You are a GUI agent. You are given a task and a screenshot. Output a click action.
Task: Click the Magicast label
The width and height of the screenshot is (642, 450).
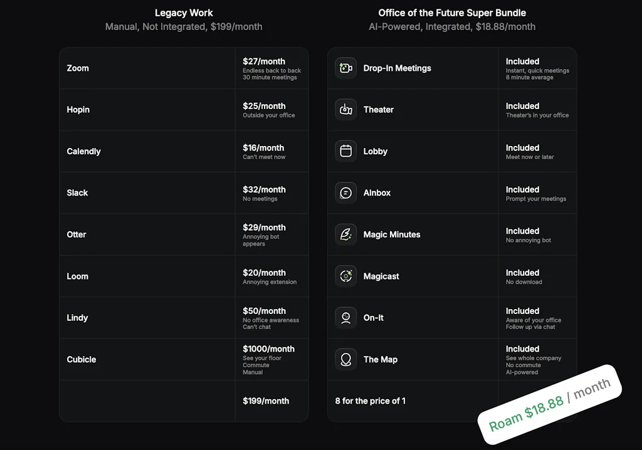pos(381,276)
